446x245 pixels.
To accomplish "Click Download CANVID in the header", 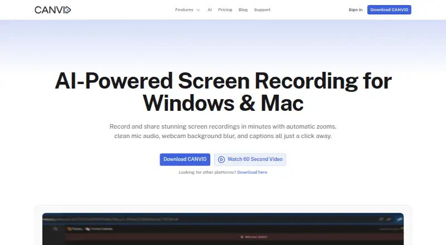I will click(x=389, y=9).
